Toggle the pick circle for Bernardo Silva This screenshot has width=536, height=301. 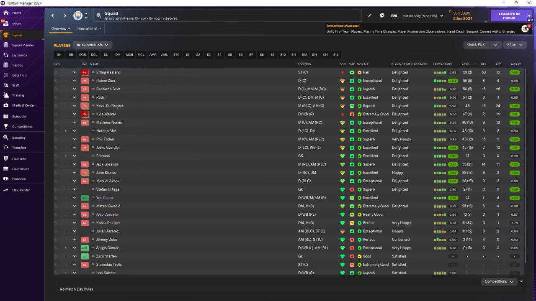56,89
